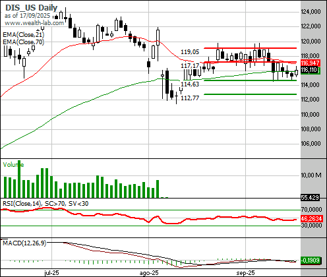The width and height of the screenshot is (327, 277).
Task: Click the red 116,947 EMA value tag
Action: point(310,63)
